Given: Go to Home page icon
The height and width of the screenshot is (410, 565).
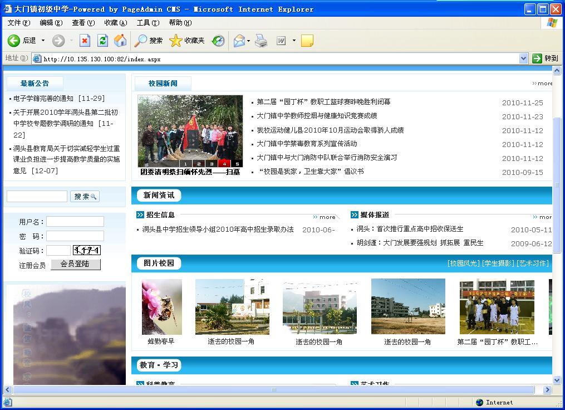Looking at the screenshot, I should [120, 41].
